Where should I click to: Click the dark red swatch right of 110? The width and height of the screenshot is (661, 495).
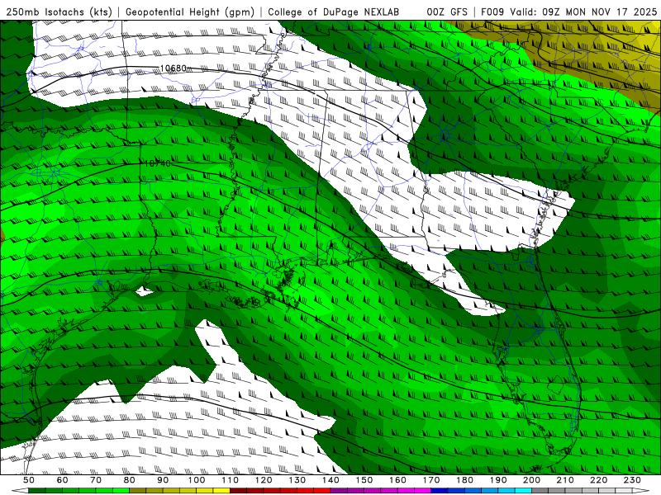click(x=239, y=491)
